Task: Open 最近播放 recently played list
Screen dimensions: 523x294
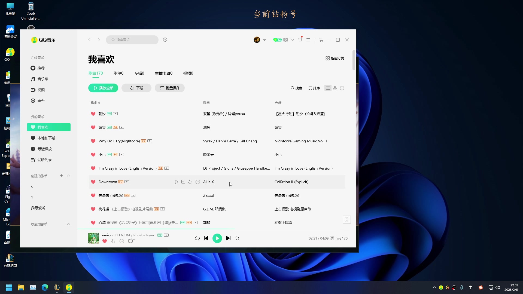Action: [44, 149]
